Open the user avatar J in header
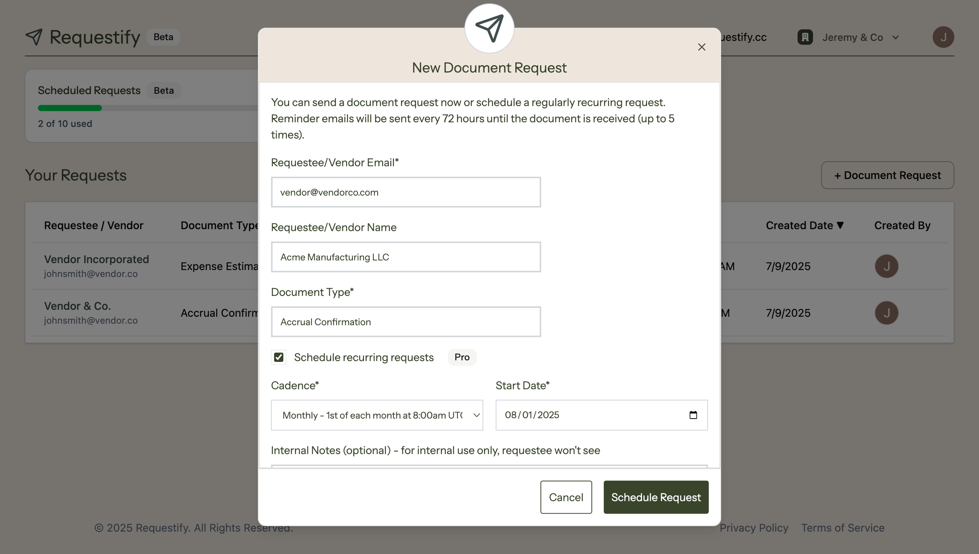Image resolution: width=979 pixels, height=554 pixels. pos(943,37)
